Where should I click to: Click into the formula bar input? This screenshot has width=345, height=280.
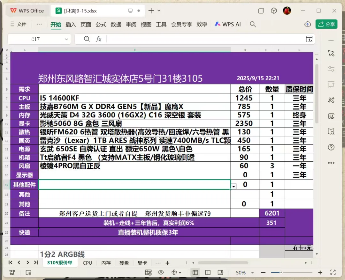(x=206, y=39)
